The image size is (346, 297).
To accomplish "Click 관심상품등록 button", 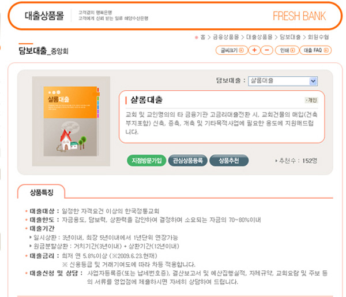I will 187,160.
